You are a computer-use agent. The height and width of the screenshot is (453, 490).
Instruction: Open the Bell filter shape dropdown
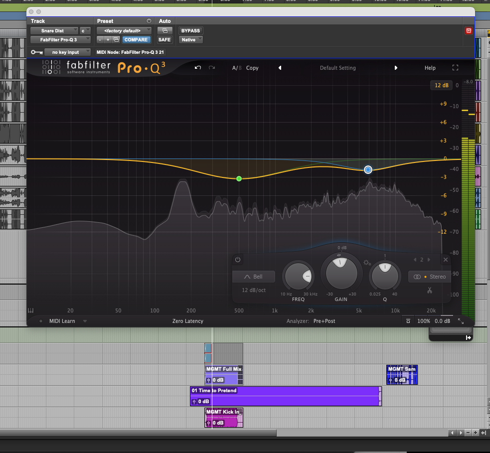tap(254, 277)
